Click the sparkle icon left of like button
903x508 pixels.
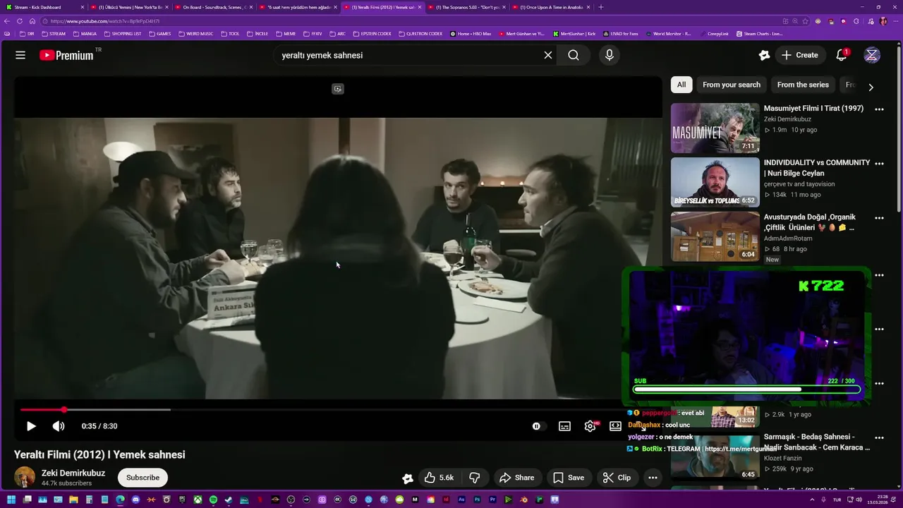tap(407, 478)
